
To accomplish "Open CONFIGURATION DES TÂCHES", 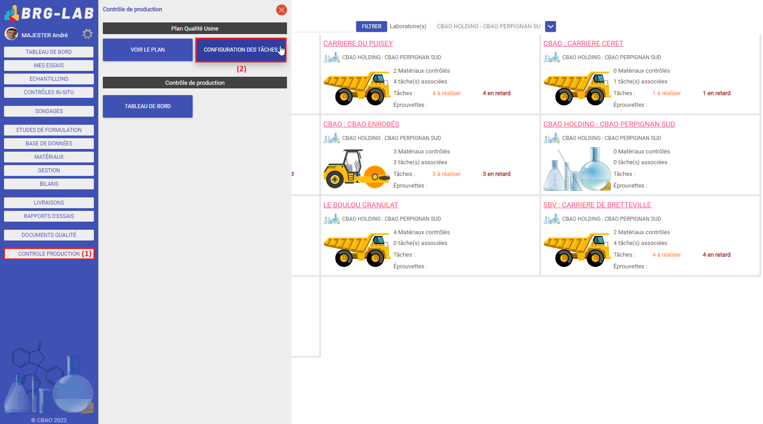I will pos(241,50).
